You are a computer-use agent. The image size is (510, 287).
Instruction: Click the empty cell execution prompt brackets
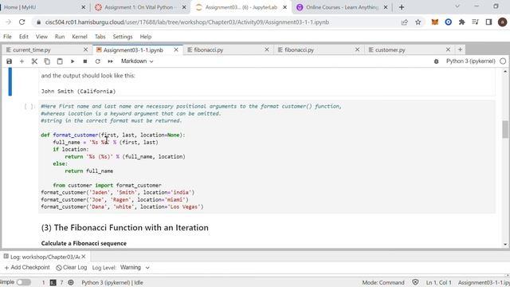click(x=29, y=106)
